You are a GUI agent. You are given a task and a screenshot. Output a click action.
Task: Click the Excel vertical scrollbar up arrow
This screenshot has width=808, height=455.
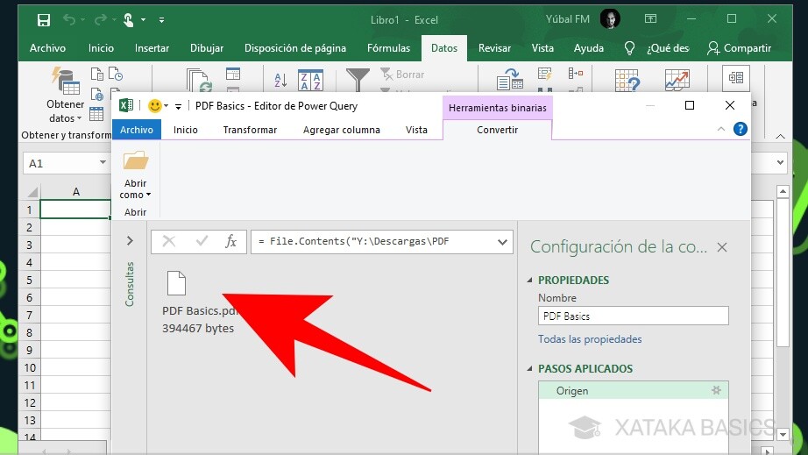[x=783, y=192]
